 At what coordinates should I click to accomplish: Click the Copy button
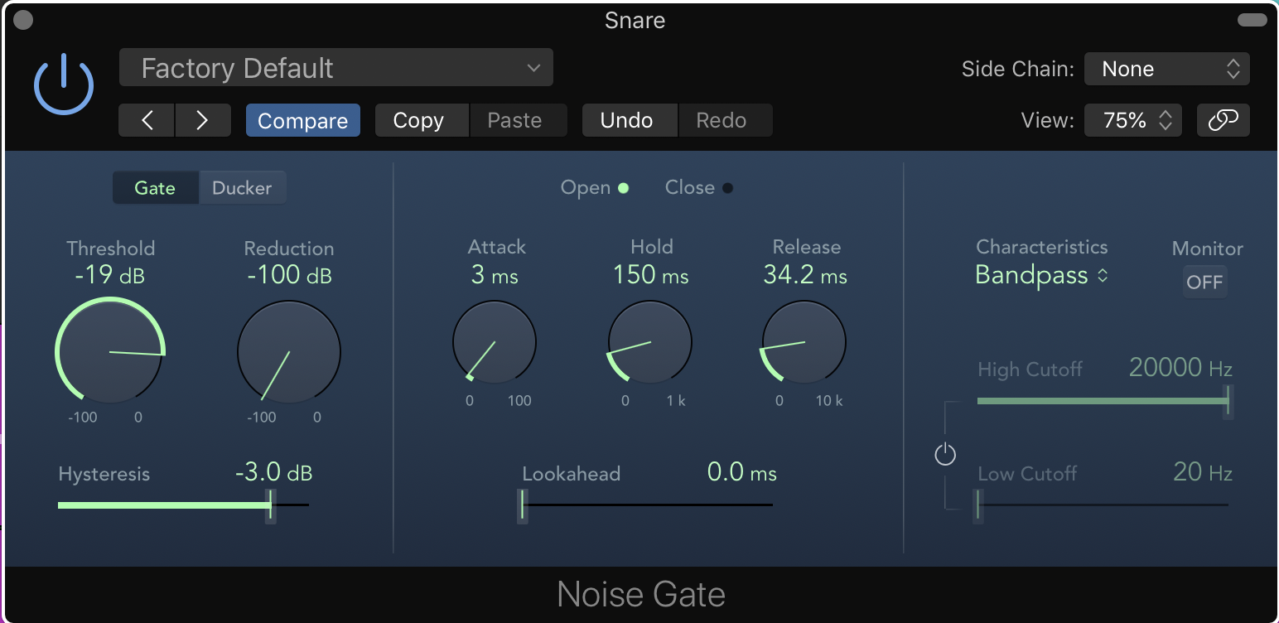coord(422,120)
